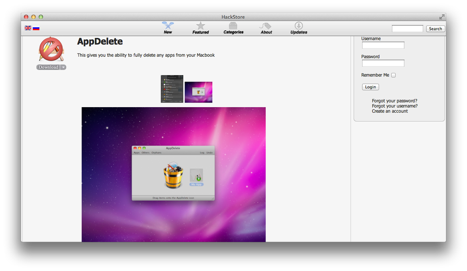This screenshot has width=467, height=271.
Task: Tick the Remember Me checkbox
Action: click(x=393, y=75)
